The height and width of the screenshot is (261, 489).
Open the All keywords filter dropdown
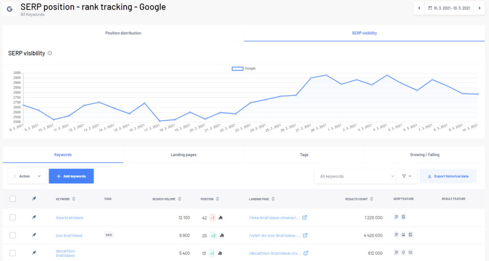(x=355, y=176)
